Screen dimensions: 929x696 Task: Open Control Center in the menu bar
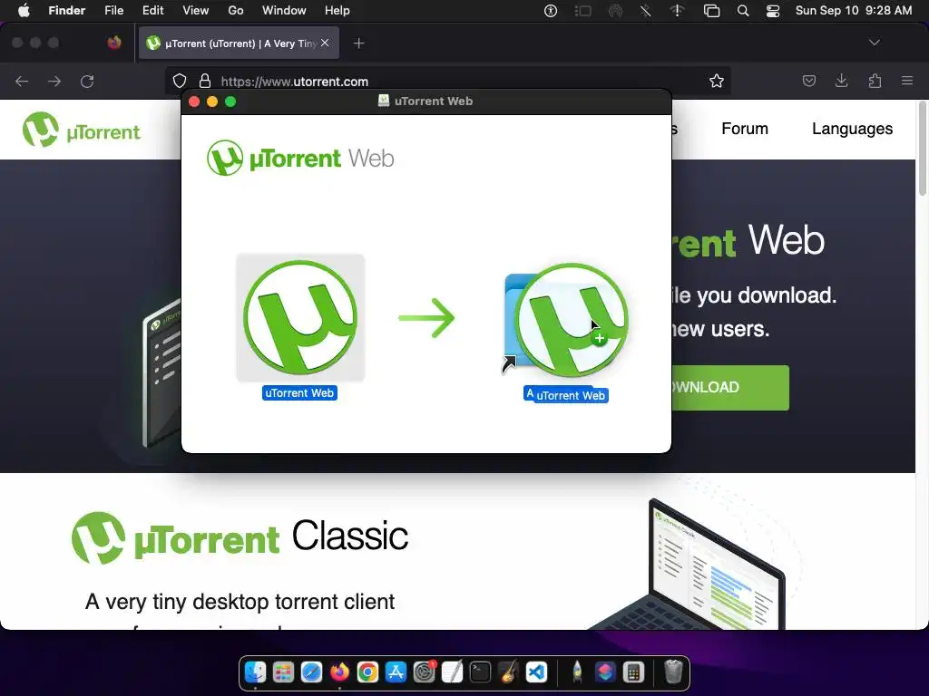[x=773, y=11]
